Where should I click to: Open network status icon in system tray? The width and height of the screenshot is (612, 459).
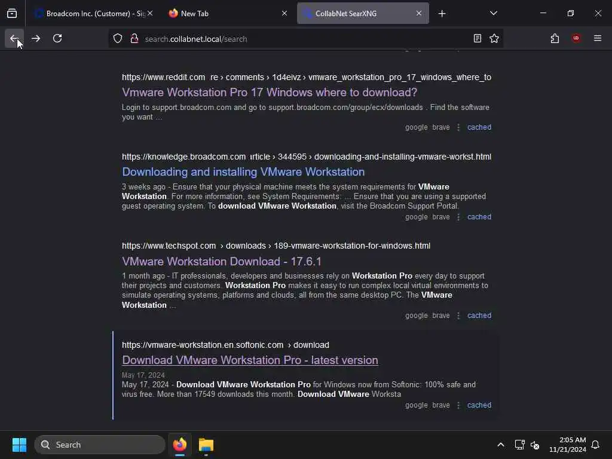[x=519, y=445]
